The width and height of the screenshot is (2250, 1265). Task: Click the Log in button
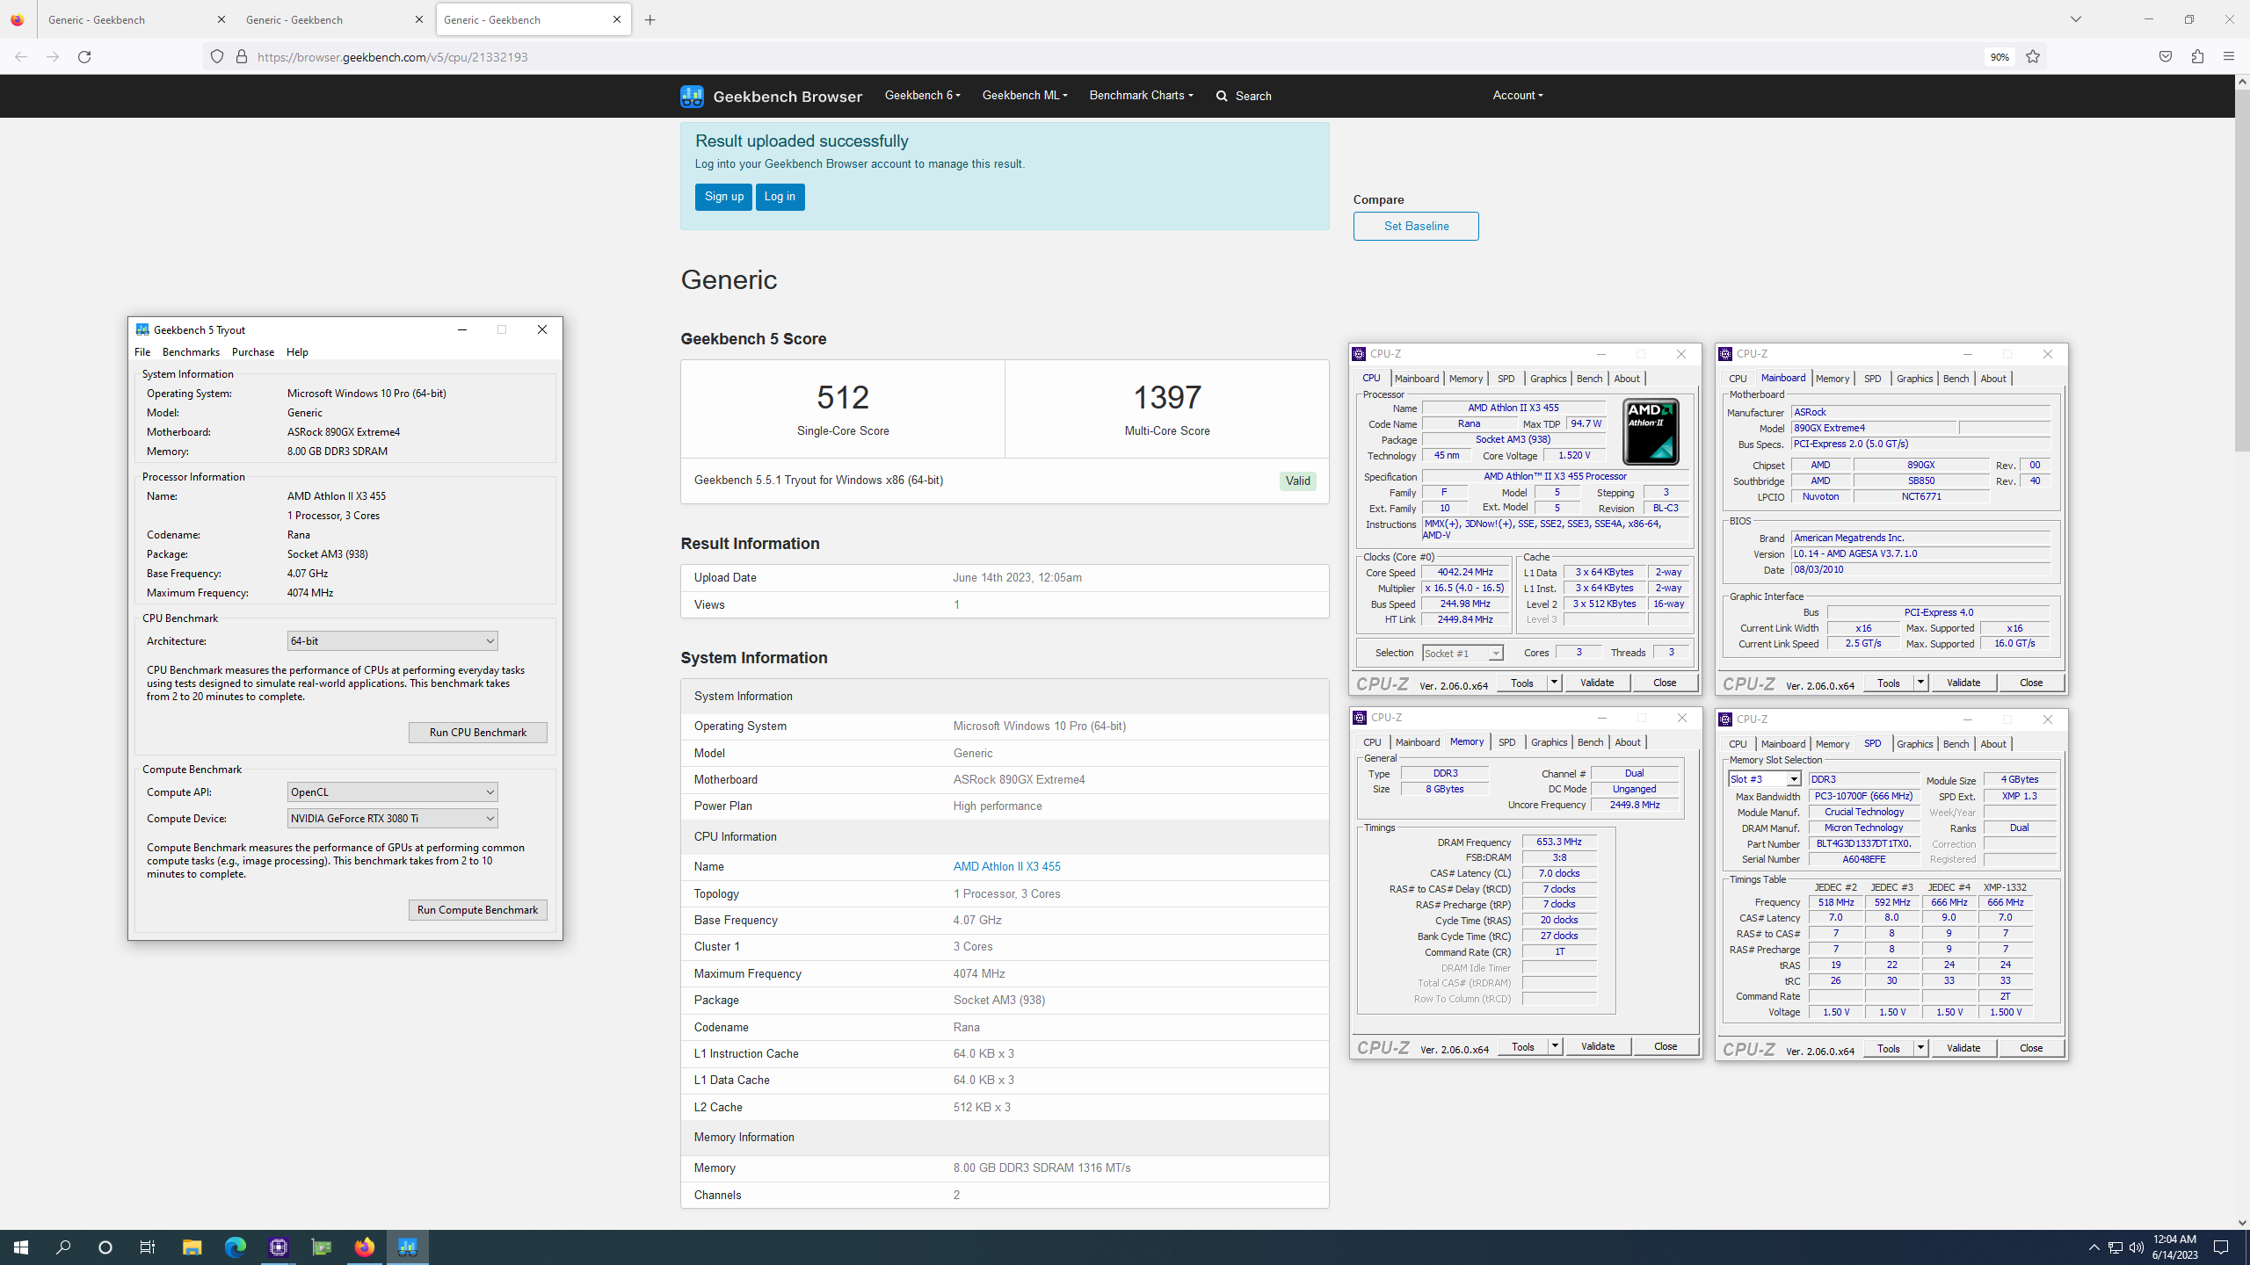pyautogui.click(x=780, y=197)
